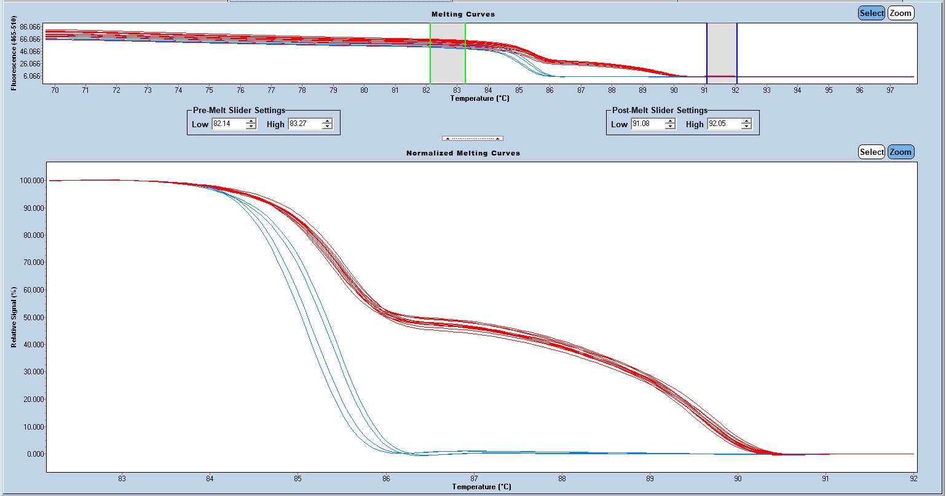Click the right green pre-melt slider line
The image size is (946, 496).
point(465,53)
